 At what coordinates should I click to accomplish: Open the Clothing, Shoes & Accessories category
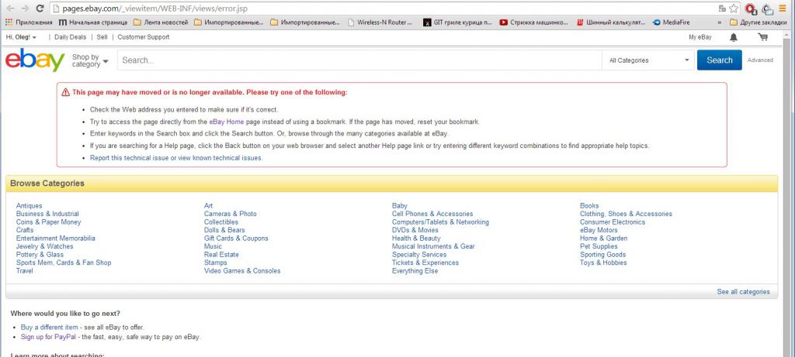click(x=627, y=214)
